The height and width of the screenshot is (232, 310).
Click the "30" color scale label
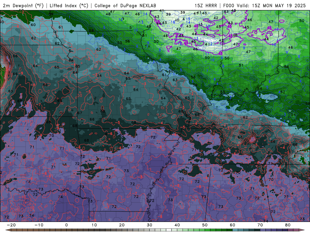[x=150, y=225]
